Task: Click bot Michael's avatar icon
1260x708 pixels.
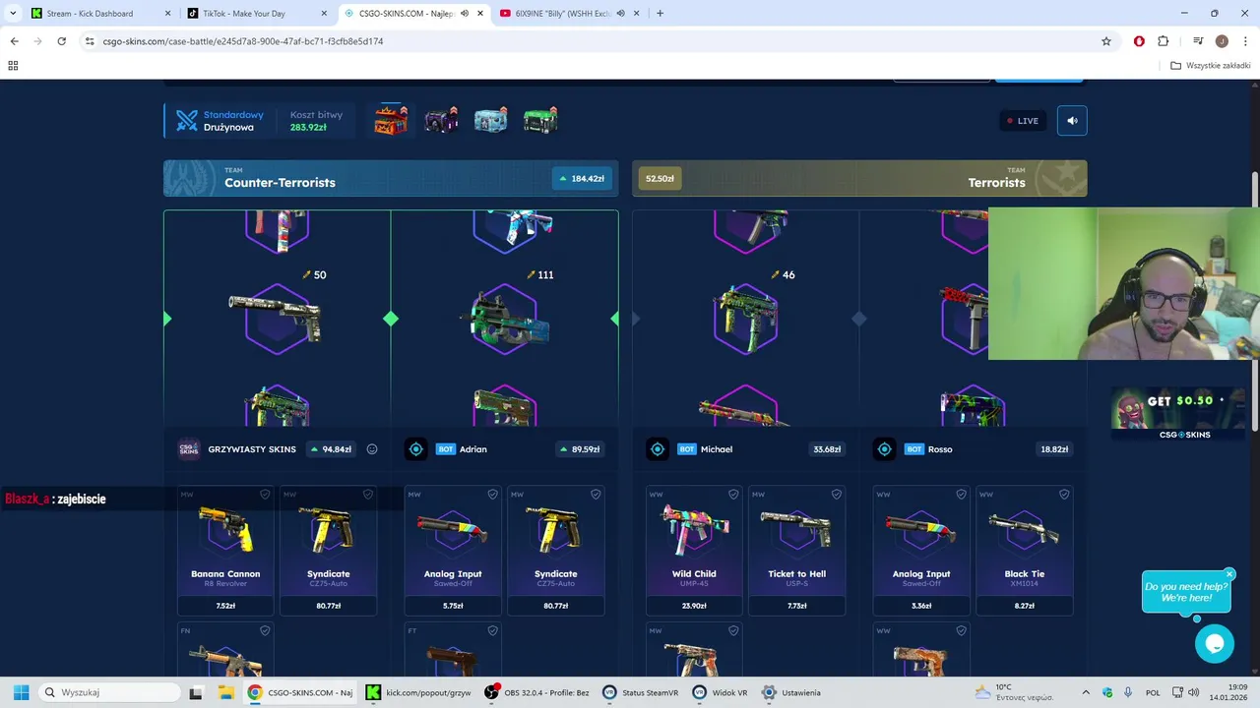Action: [x=658, y=449]
